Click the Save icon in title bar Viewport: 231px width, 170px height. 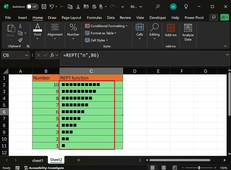click(43, 6)
